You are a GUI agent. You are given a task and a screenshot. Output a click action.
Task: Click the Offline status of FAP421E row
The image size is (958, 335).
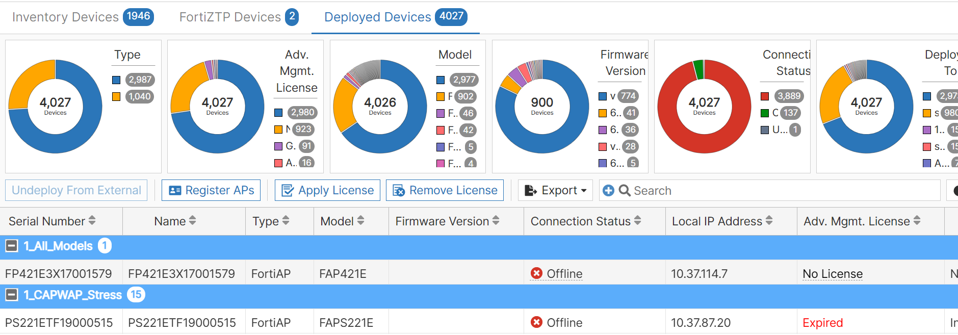tap(564, 274)
